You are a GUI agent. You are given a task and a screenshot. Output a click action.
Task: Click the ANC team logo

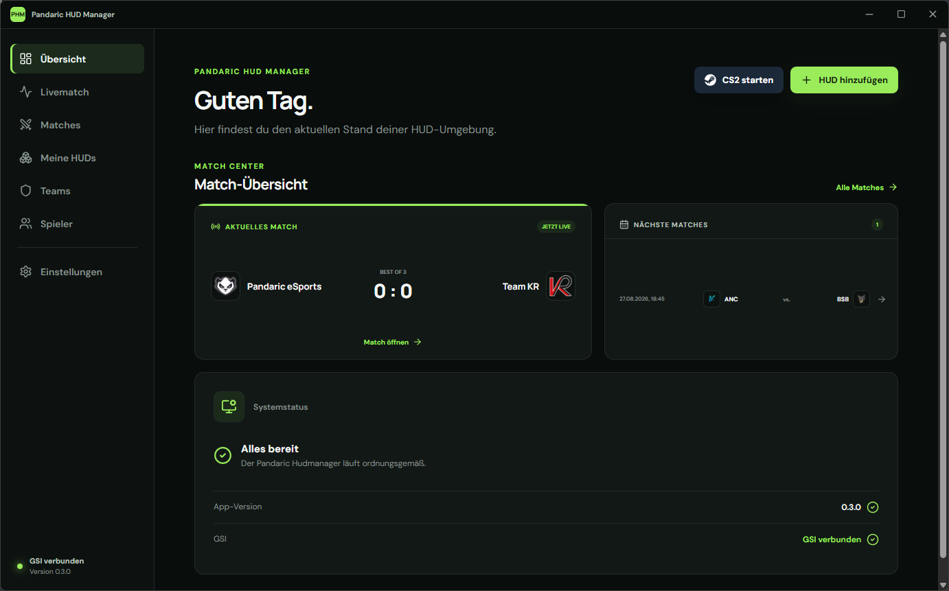pyautogui.click(x=711, y=299)
